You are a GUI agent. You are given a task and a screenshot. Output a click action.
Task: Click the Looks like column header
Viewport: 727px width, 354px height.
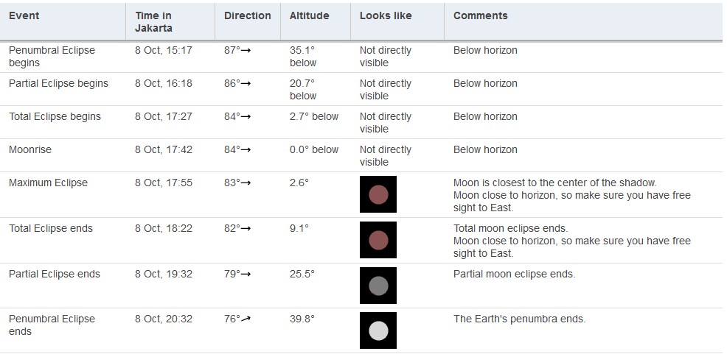pyautogui.click(x=386, y=15)
